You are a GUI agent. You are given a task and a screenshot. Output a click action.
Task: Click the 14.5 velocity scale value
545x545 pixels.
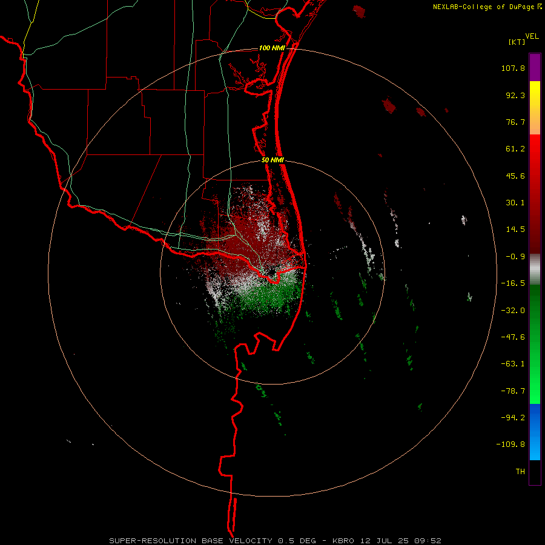tap(515, 230)
